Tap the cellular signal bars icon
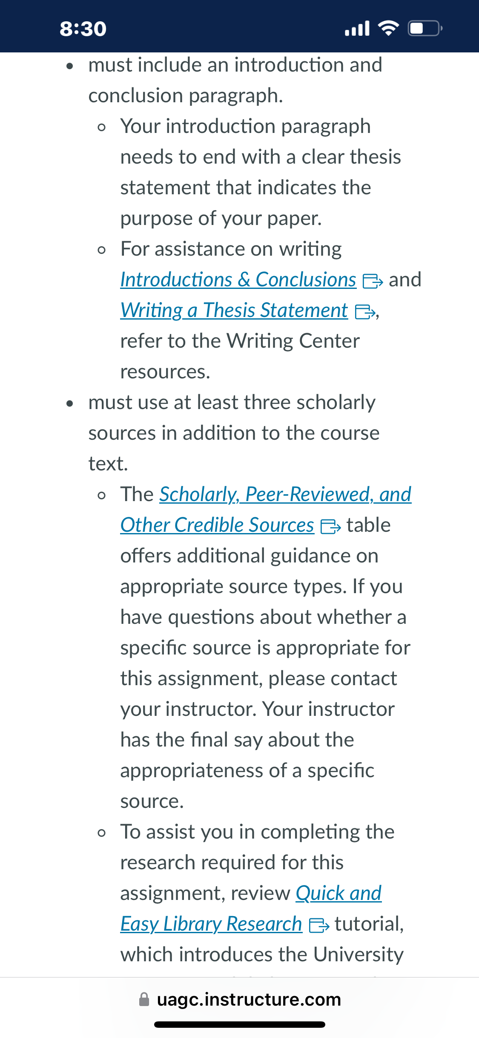 tap(357, 29)
